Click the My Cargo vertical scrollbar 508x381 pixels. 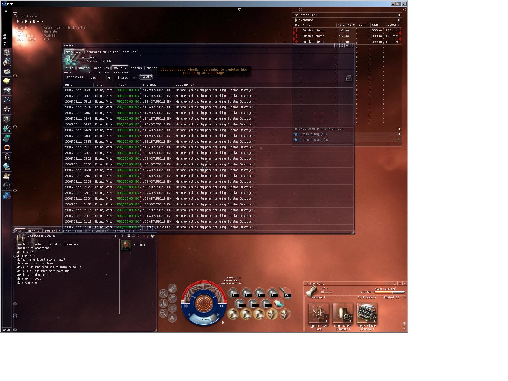click(x=404, y=314)
